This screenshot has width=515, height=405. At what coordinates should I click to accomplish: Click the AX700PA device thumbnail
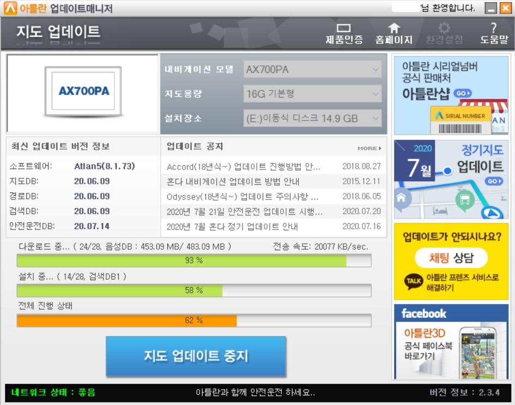(83, 92)
